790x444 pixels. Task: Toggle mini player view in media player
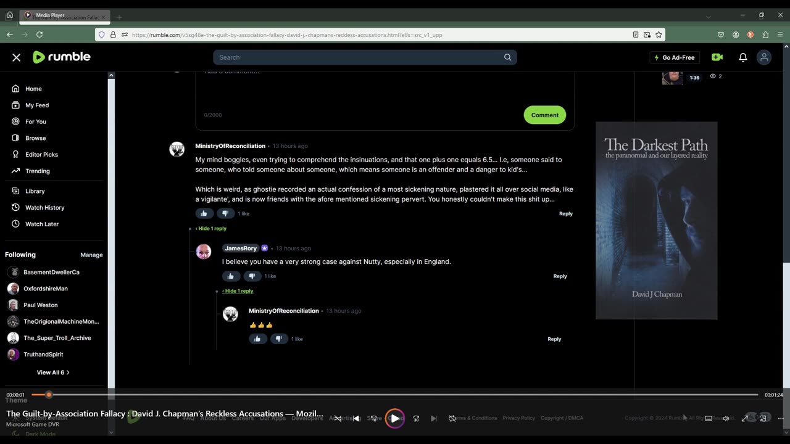coord(763,418)
